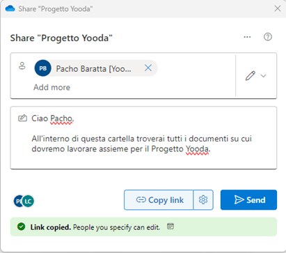This screenshot has width=286, height=253.
Task: Click the pencil edit permission icon
Action: 250,76
